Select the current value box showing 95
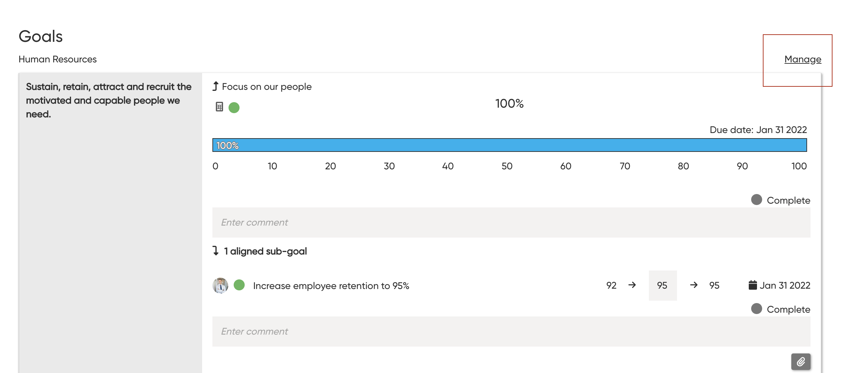 coord(662,286)
